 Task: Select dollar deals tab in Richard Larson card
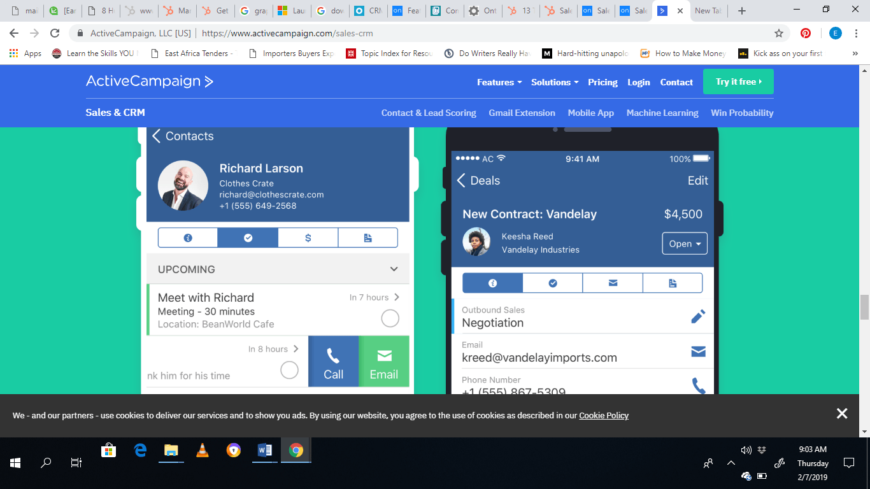tap(308, 237)
